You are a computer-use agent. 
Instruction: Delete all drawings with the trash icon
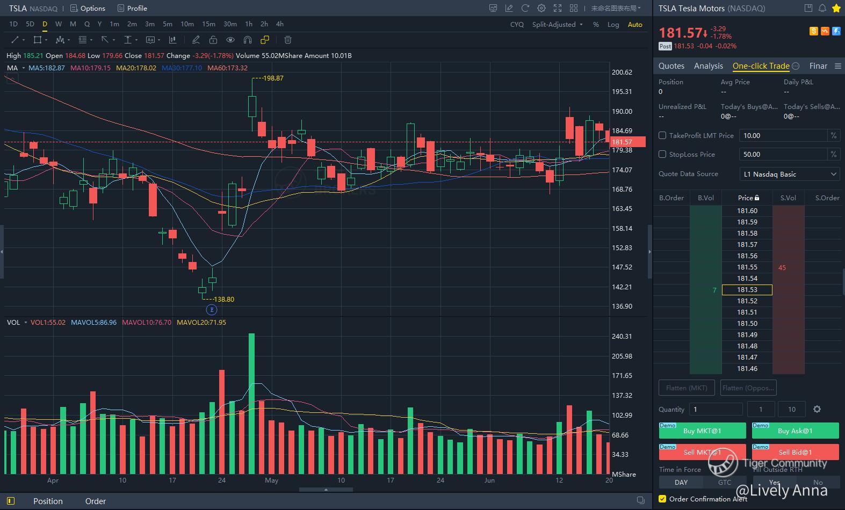(288, 40)
